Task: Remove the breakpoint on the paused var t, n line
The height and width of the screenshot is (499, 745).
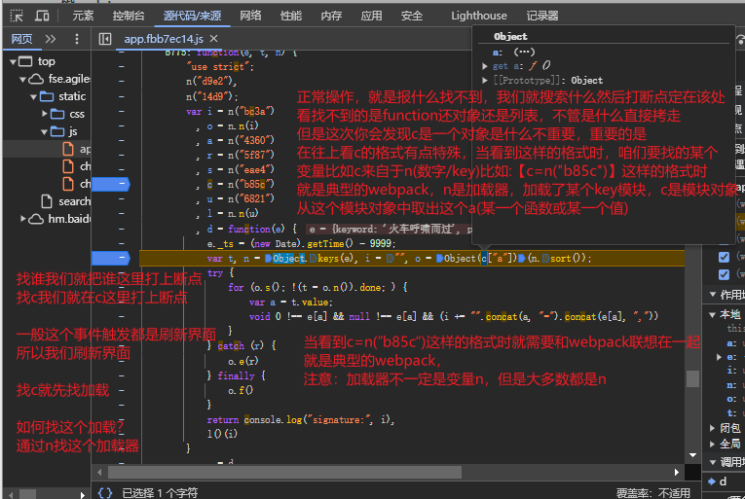Action: pos(111,258)
